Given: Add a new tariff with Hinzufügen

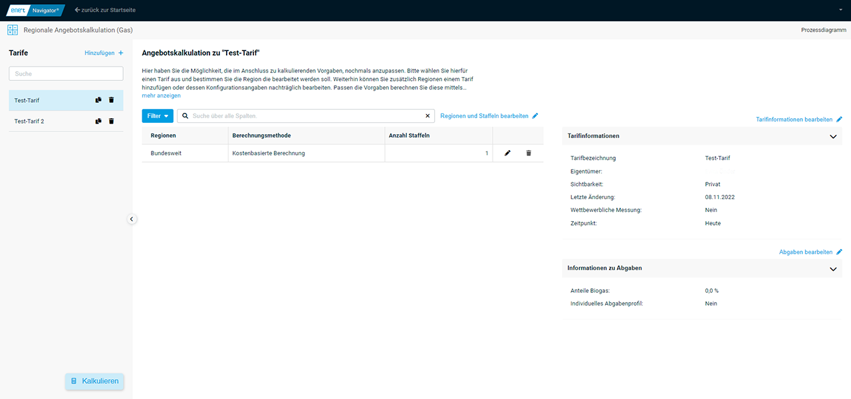Looking at the screenshot, I should coord(104,52).
